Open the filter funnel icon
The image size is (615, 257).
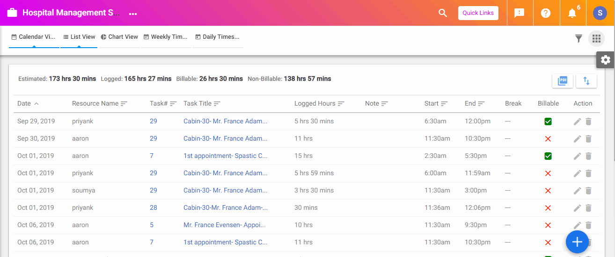click(x=578, y=39)
